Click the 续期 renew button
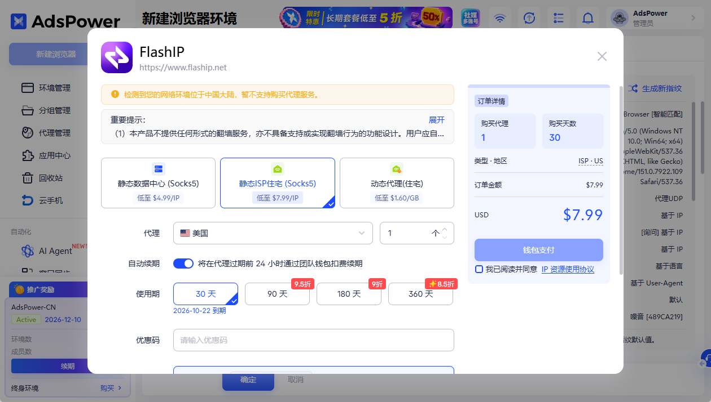This screenshot has height=402, width=711. (68, 366)
